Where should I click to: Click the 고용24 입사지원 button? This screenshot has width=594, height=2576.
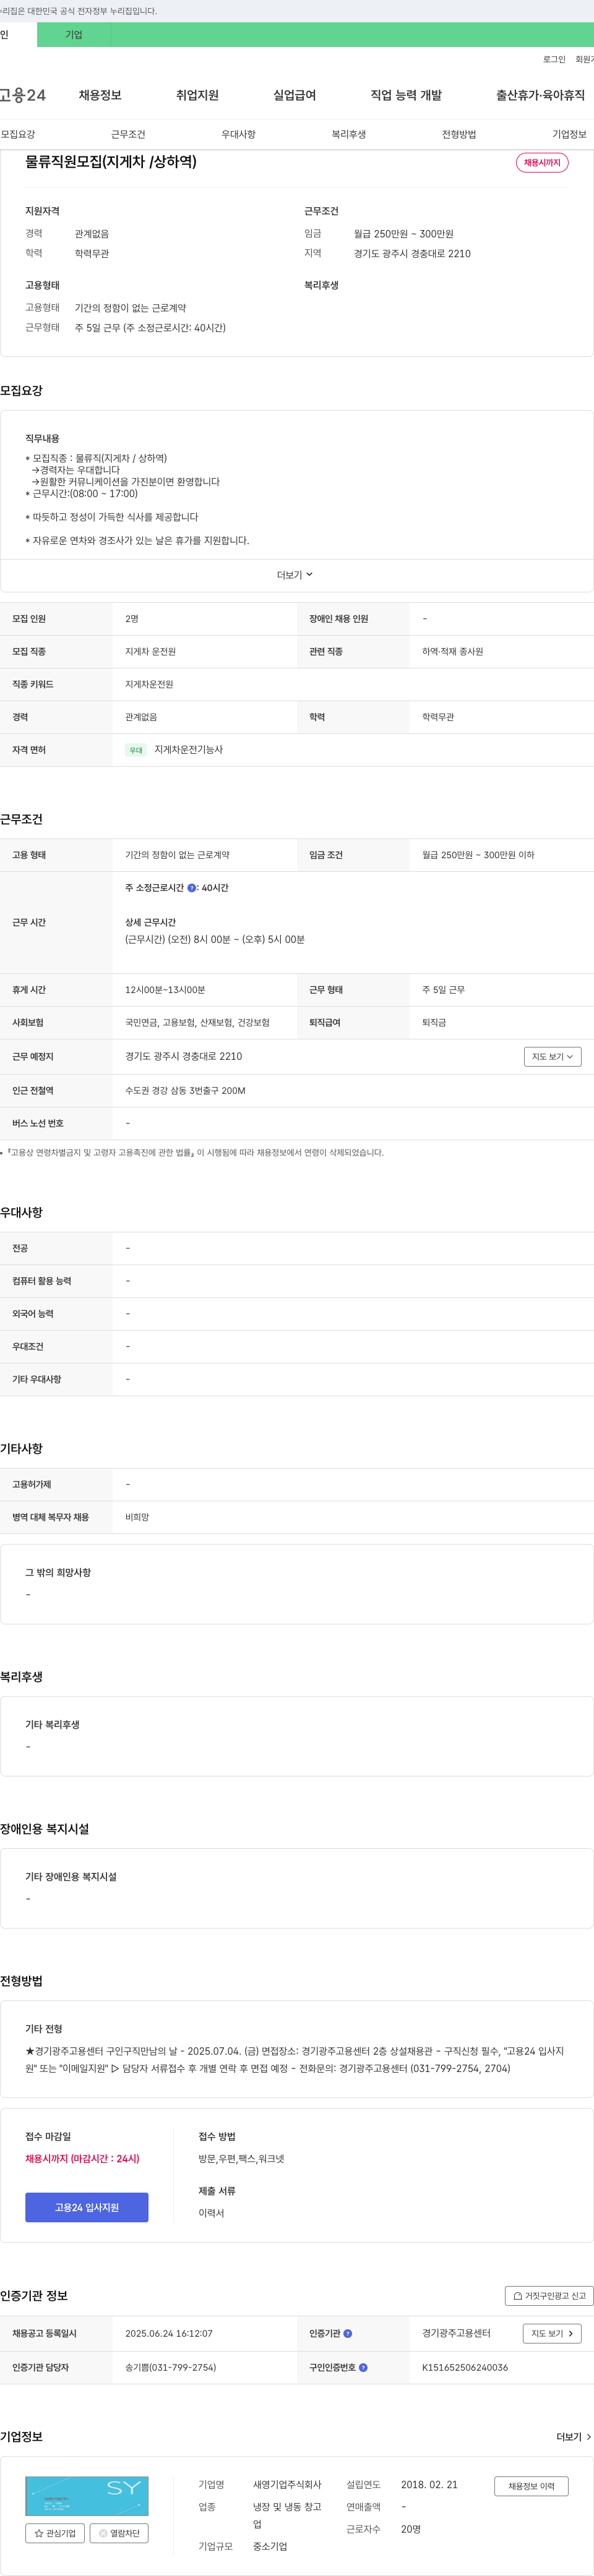87,2207
